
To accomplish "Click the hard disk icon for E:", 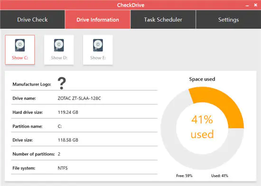I will 98,45.
